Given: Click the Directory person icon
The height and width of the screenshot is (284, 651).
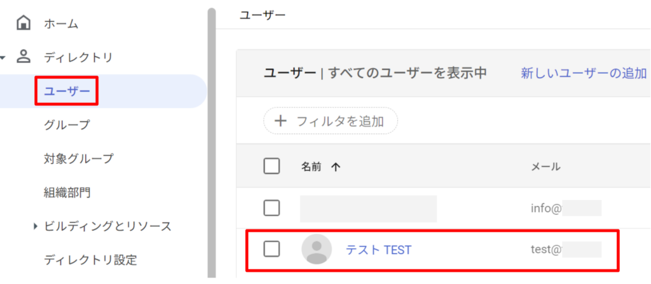Looking at the screenshot, I should (x=24, y=57).
